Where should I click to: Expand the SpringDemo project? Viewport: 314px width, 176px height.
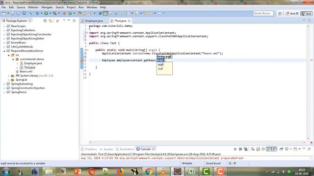click(x=4, y=92)
